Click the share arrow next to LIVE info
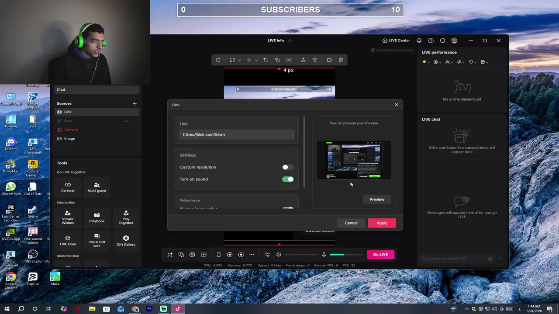The height and width of the screenshot is (314, 559). (290, 41)
